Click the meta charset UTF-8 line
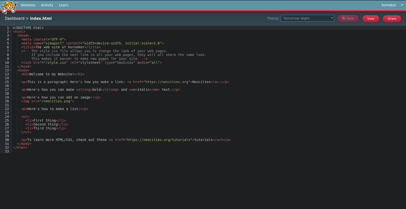Screen dimensions: 406x209 click(x=44, y=39)
